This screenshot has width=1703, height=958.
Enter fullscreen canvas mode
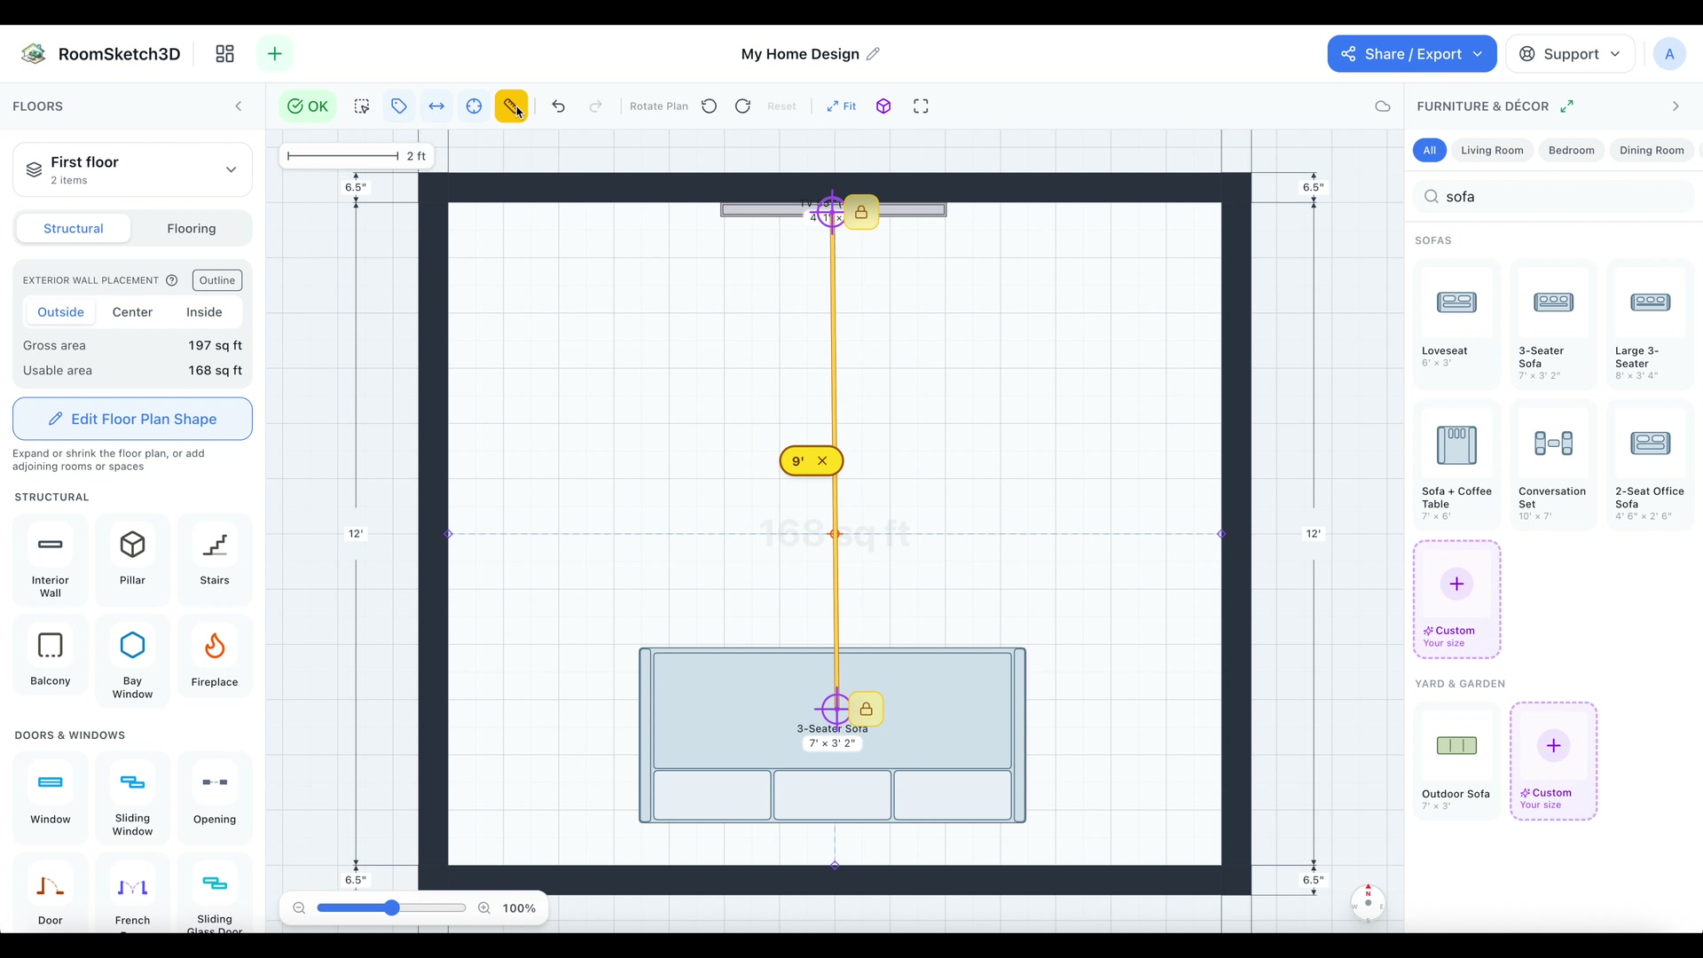pos(921,106)
